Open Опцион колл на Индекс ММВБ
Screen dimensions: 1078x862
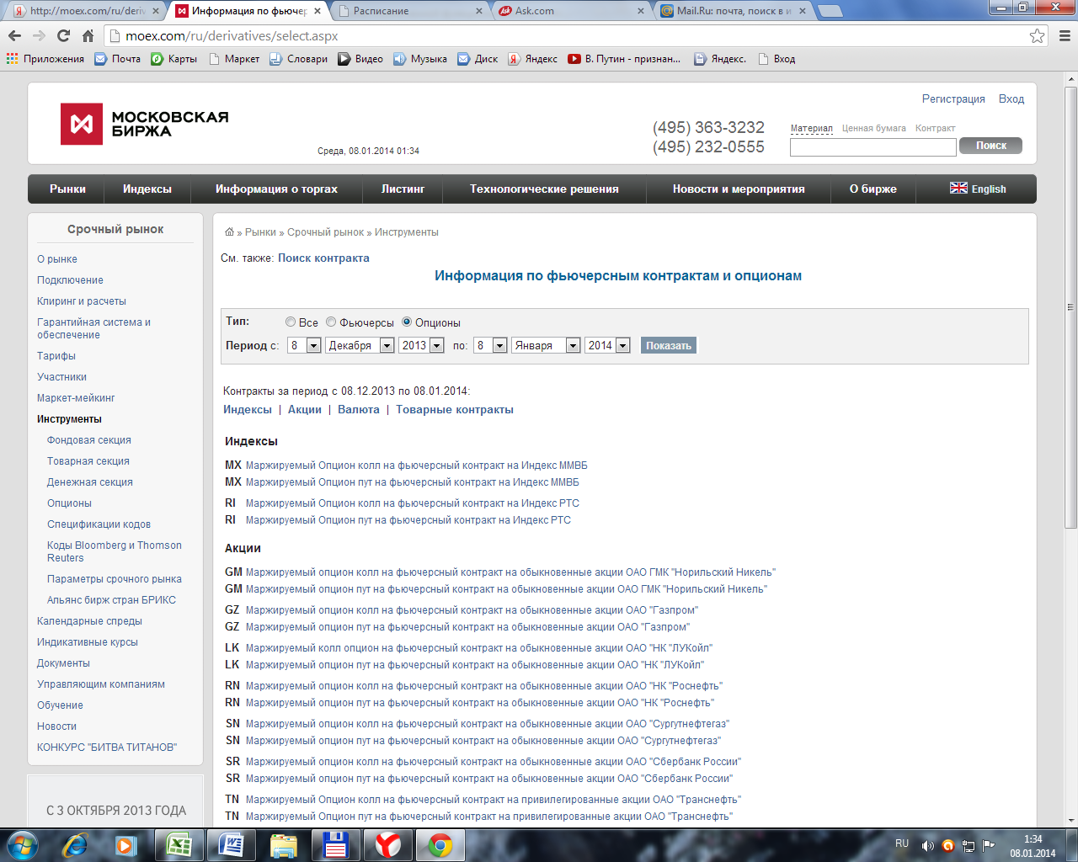point(416,465)
